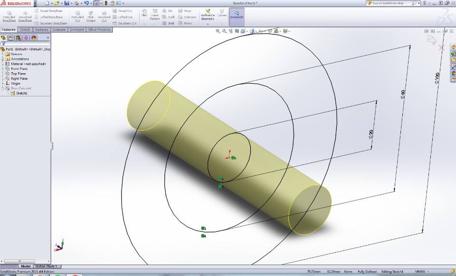The width and height of the screenshot is (456, 276).
Task: Click the Rebuild traffic light icon
Action: tap(106, 3)
